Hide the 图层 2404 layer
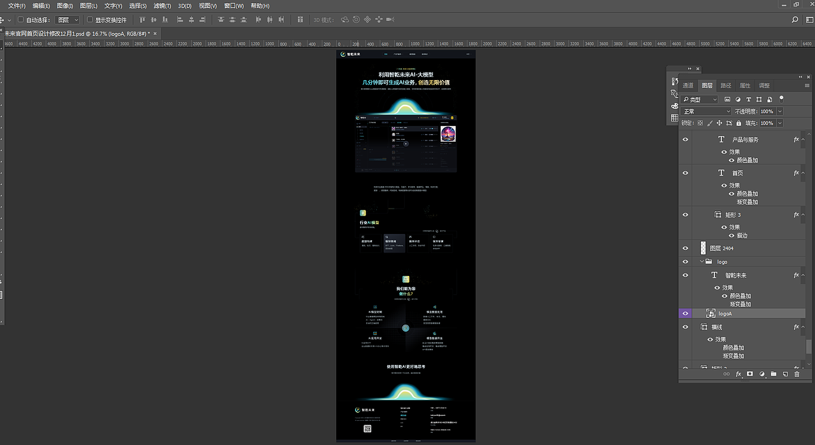The height and width of the screenshot is (445, 815). point(686,249)
